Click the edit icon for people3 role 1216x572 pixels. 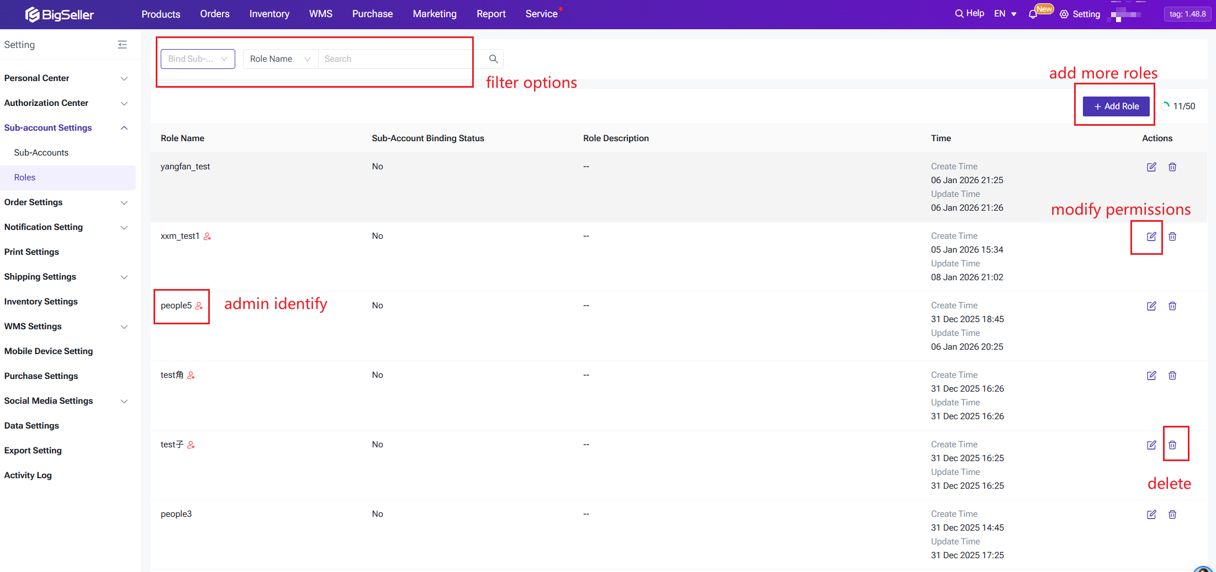(1151, 514)
